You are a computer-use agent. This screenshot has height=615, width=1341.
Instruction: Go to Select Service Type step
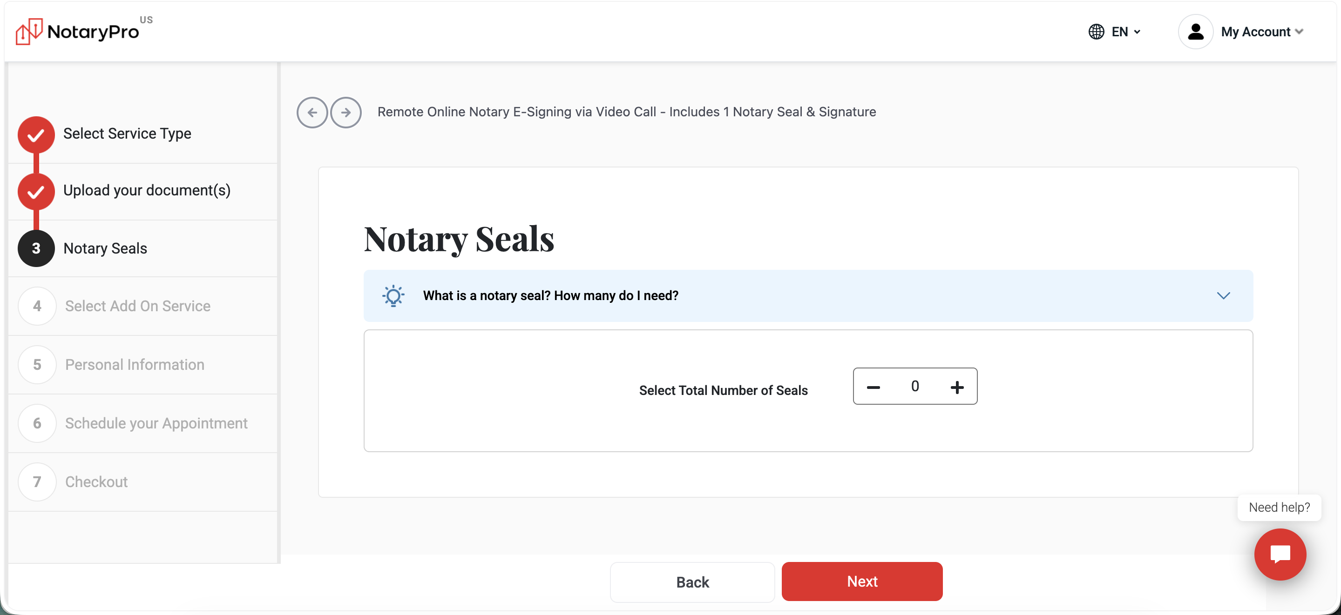(x=127, y=134)
